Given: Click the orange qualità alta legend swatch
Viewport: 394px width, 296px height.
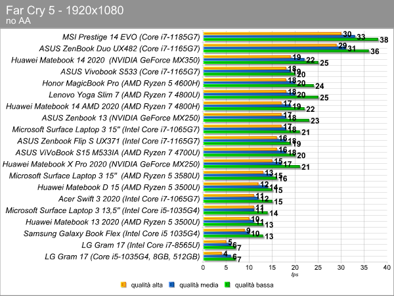Looking at the screenshot, I should [123, 285].
